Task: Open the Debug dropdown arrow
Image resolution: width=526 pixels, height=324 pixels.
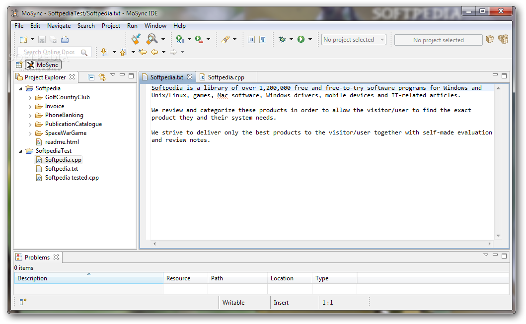Action: point(291,40)
